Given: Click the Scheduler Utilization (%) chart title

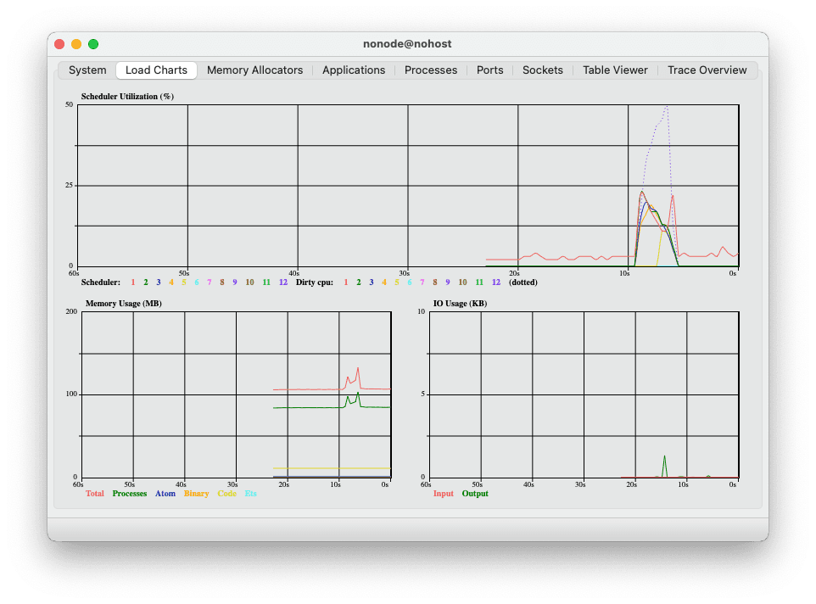Looking at the screenshot, I should tap(127, 96).
